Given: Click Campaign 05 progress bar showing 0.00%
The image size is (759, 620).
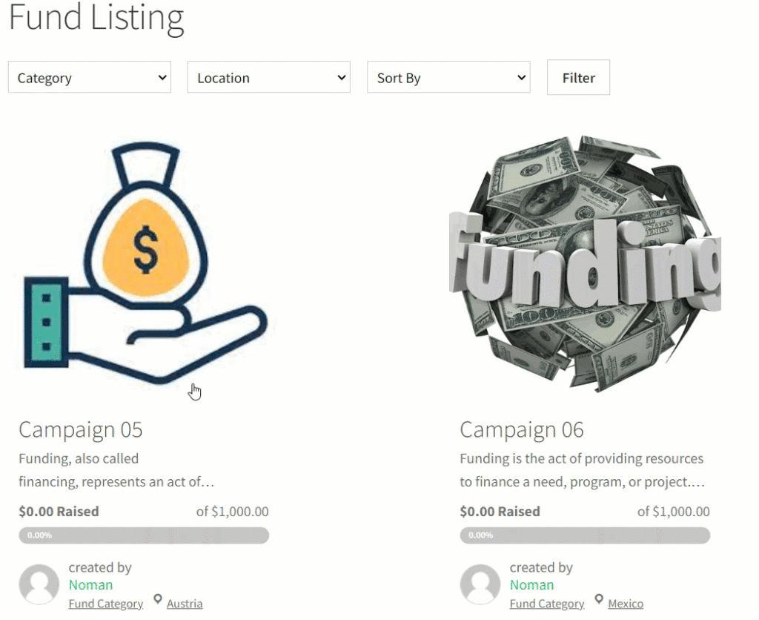Looking at the screenshot, I should [x=144, y=535].
